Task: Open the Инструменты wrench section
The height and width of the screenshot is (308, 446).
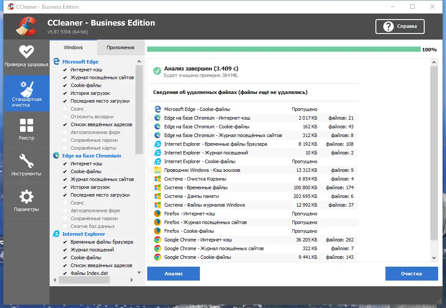Action: click(x=26, y=165)
